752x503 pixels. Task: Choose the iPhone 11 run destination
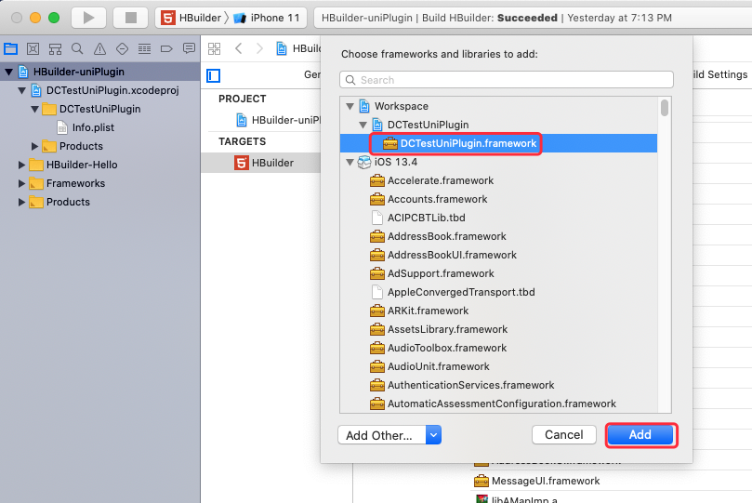point(267,18)
